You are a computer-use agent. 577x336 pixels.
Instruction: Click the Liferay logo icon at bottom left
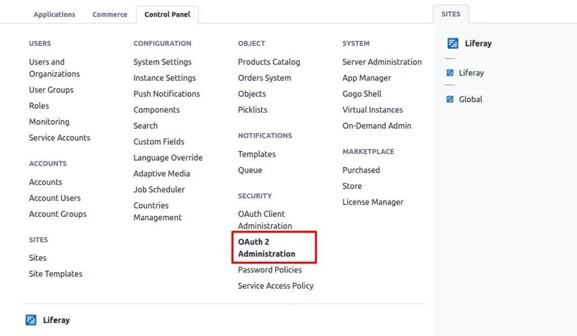coord(31,320)
